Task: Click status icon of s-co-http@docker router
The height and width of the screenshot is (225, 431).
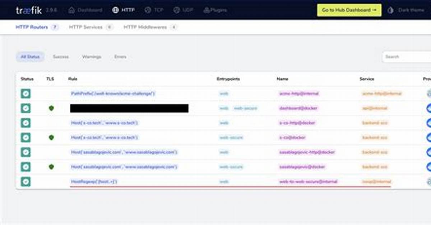Action: [26, 123]
